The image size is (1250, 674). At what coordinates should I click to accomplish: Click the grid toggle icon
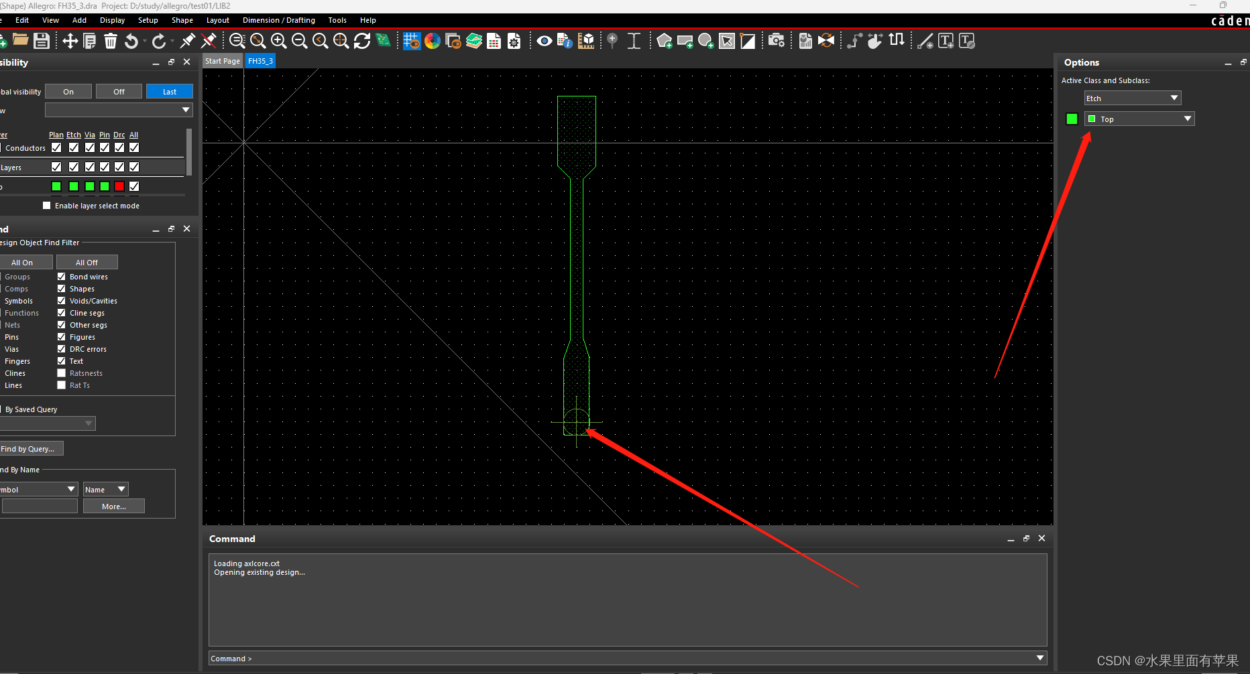coord(411,41)
